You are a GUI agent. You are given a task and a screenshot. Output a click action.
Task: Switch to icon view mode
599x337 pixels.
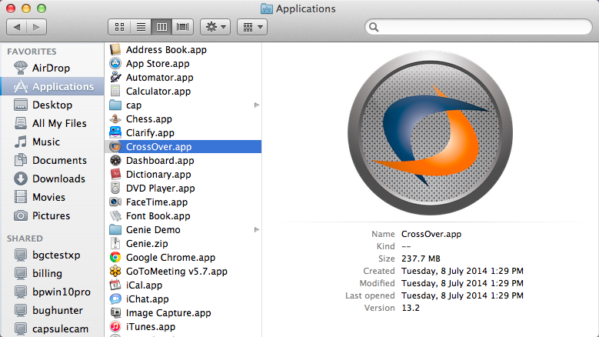coord(119,27)
